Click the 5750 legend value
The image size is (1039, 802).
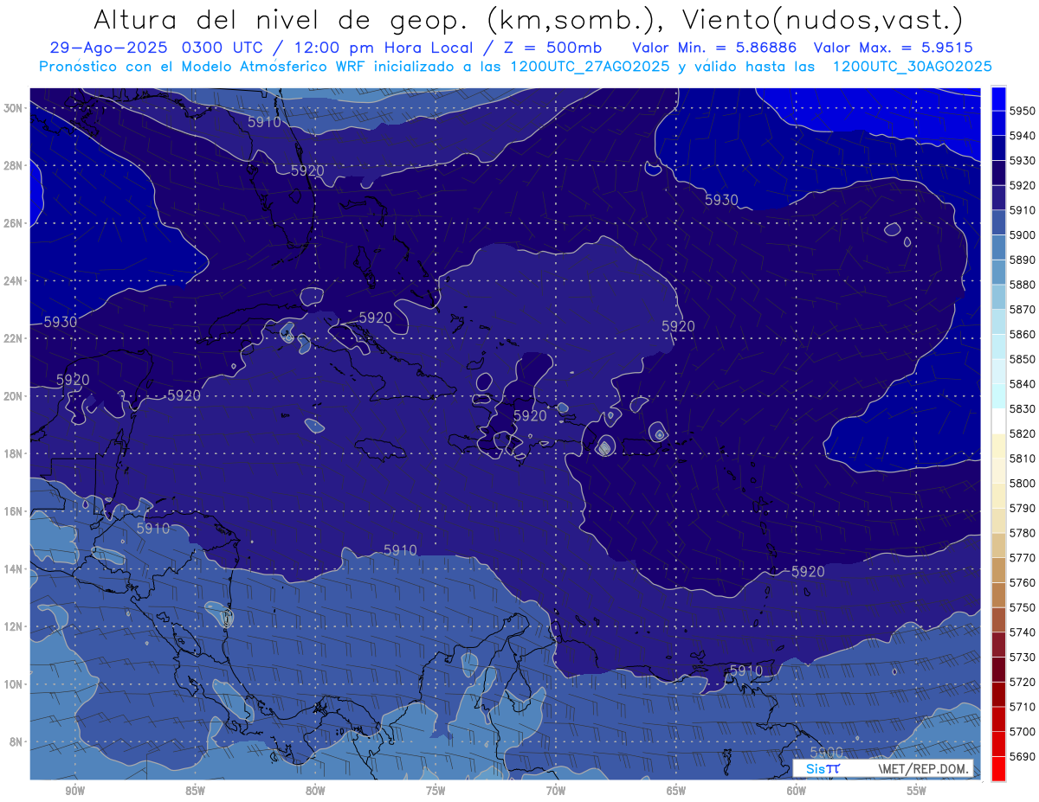tap(1023, 607)
